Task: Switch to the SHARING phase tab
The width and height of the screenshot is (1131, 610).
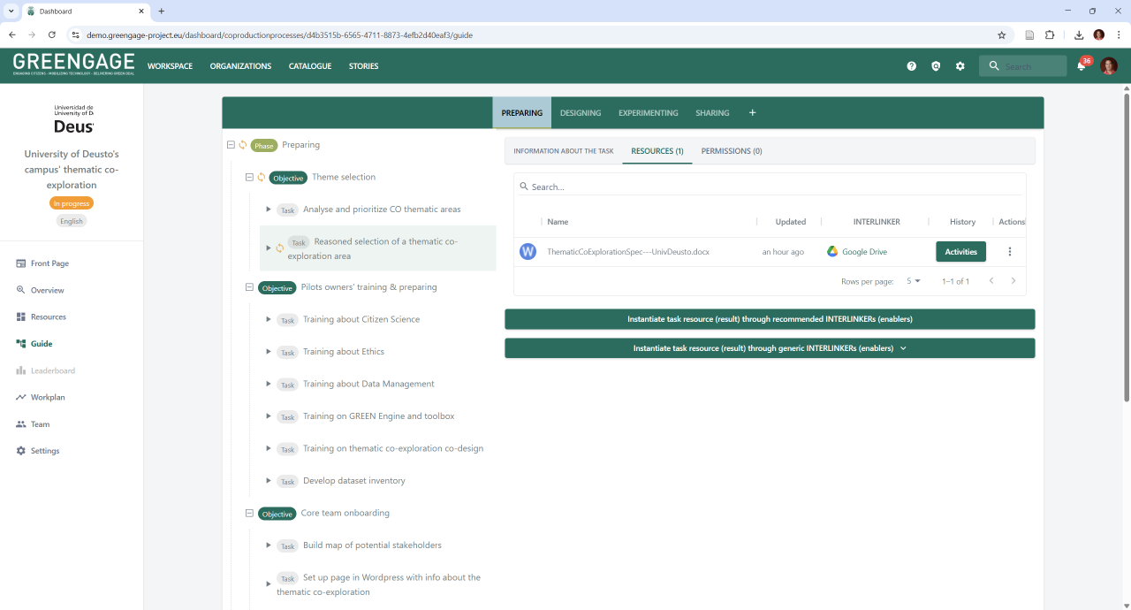Action: point(712,113)
